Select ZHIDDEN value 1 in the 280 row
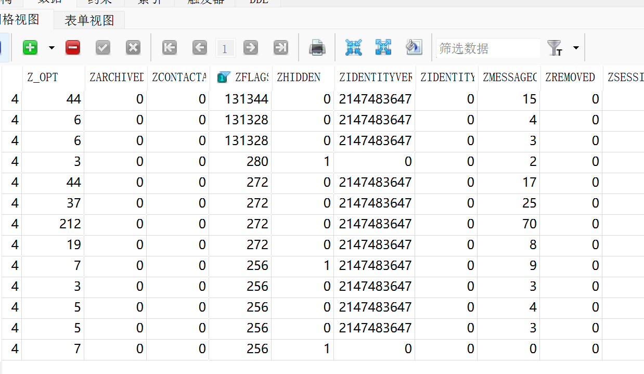This screenshot has height=374, width=644. (x=303, y=161)
